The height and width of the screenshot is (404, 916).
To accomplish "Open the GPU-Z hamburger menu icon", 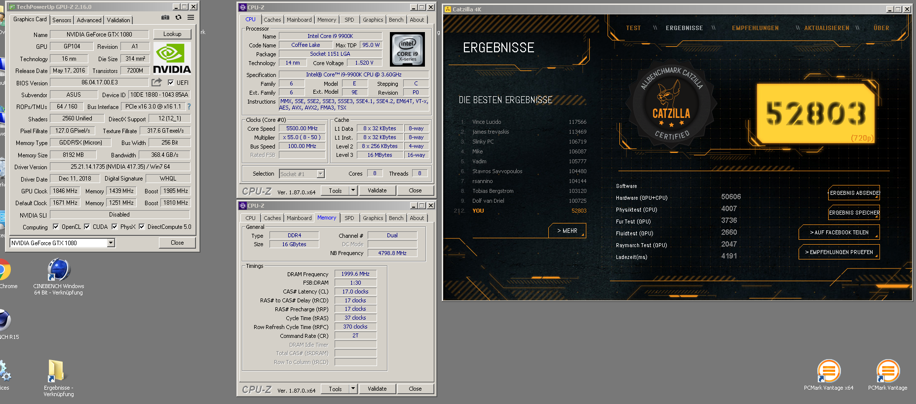I will click(191, 17).
